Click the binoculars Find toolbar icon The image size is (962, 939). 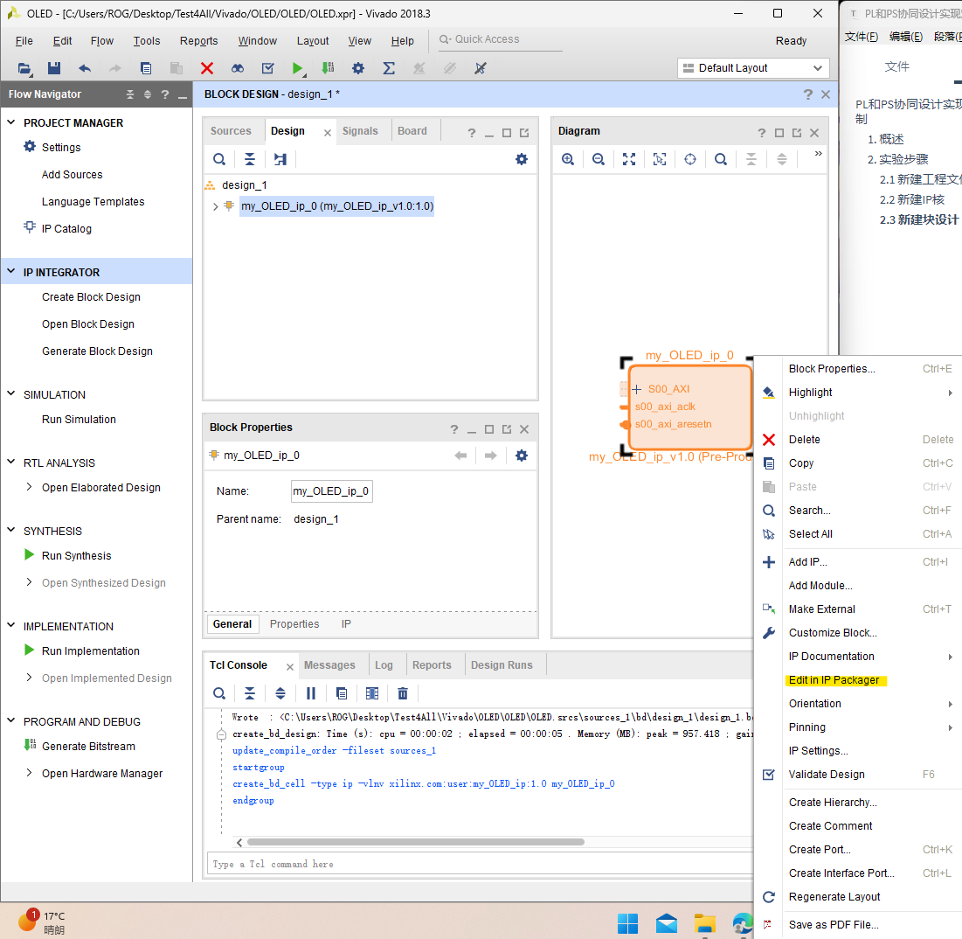[238, 68]
